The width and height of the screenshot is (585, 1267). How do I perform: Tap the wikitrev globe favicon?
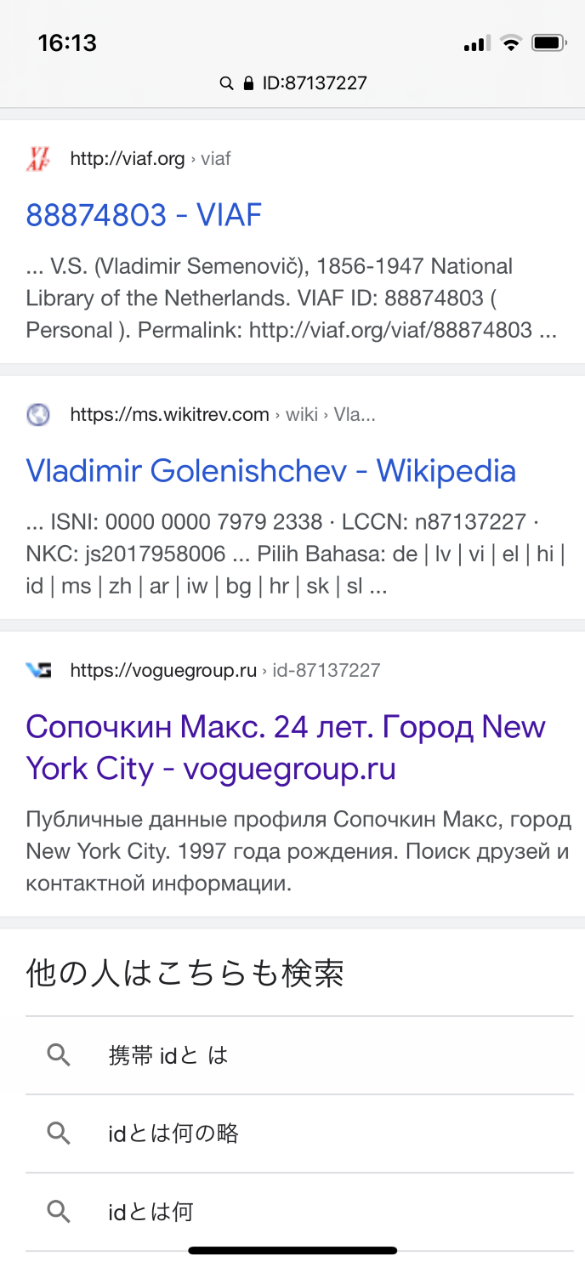point(38,415)
